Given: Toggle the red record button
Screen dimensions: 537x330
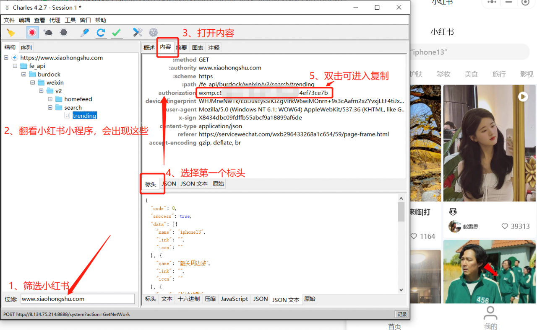Looking at the screenshot, I should tap(32, 33).
